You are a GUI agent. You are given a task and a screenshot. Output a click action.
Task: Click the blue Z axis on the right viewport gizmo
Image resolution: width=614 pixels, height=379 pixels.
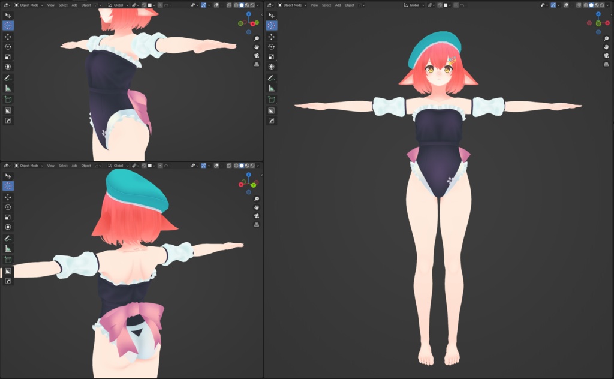598,14
